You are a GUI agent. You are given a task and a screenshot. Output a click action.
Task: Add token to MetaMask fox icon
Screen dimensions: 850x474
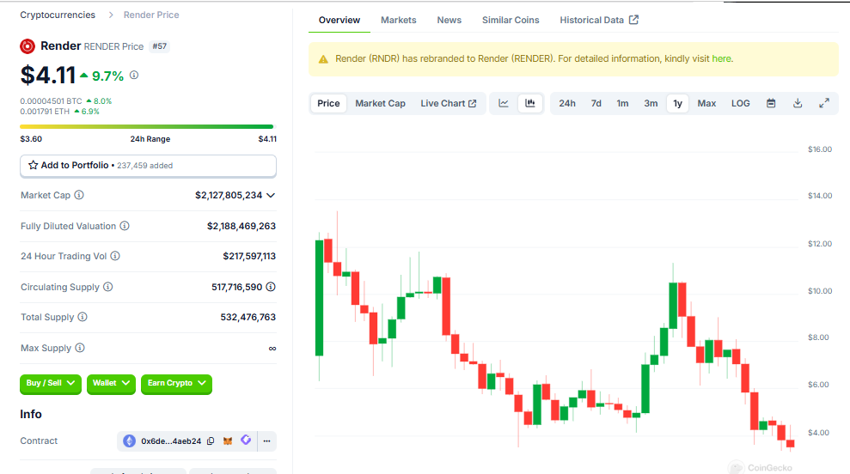click(x=228, y=441)
